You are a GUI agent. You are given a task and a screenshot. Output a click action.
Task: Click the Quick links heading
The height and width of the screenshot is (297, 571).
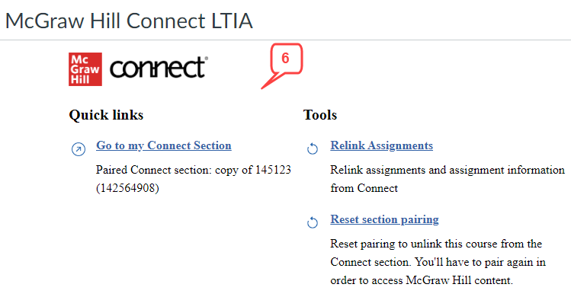[106, 115]
